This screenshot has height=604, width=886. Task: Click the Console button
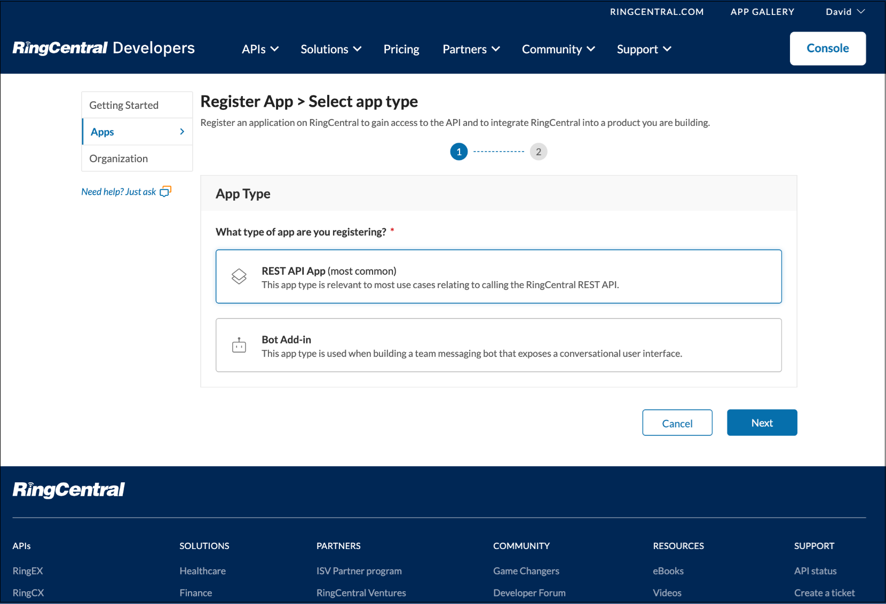click(x=827, y=49)
